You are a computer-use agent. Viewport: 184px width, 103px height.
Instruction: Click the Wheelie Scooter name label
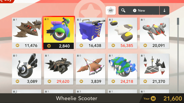(77, 98)
